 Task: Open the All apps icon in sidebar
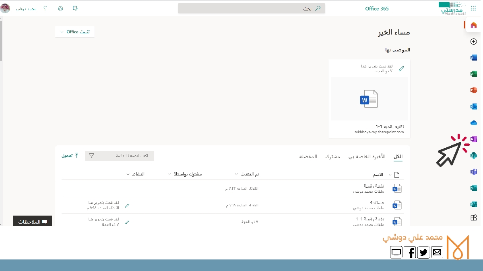tap(473, 218)
